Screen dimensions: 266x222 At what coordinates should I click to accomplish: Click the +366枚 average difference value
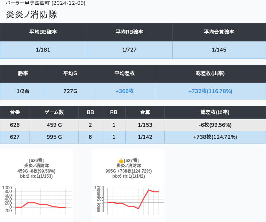[124, 91]
